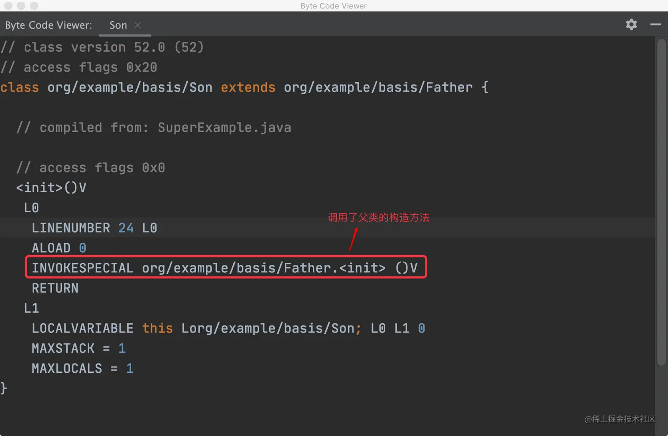Click 'org/example/basis/Son' in class declaration
Screen dimensions: 668x436
pyautogui.click(x=130, y=88)
